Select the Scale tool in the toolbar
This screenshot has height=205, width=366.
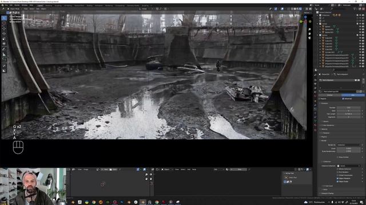(4, 39)
